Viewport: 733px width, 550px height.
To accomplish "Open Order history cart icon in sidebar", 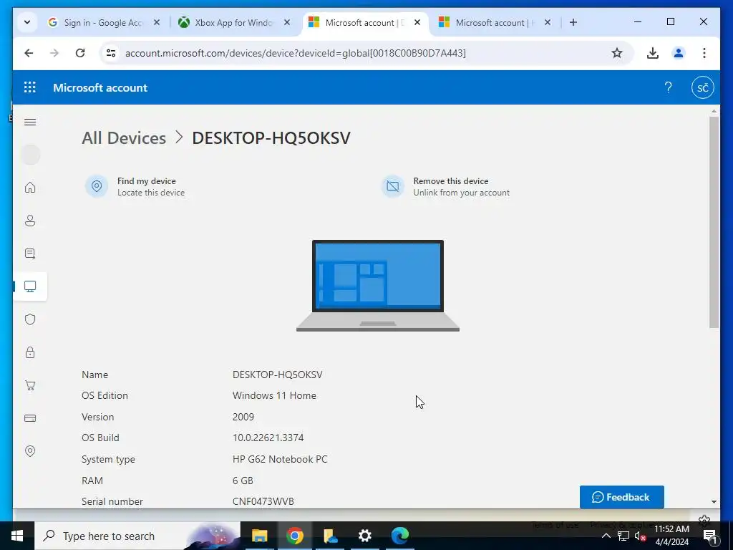I will pyautogui.click(x=30, y=385).
